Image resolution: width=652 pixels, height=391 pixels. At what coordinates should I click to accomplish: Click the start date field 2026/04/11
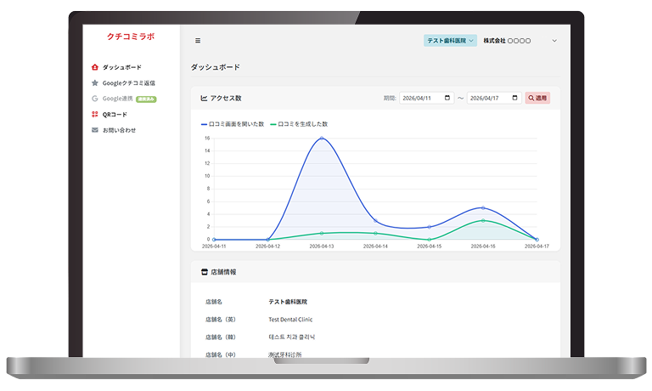pos(427,98)
